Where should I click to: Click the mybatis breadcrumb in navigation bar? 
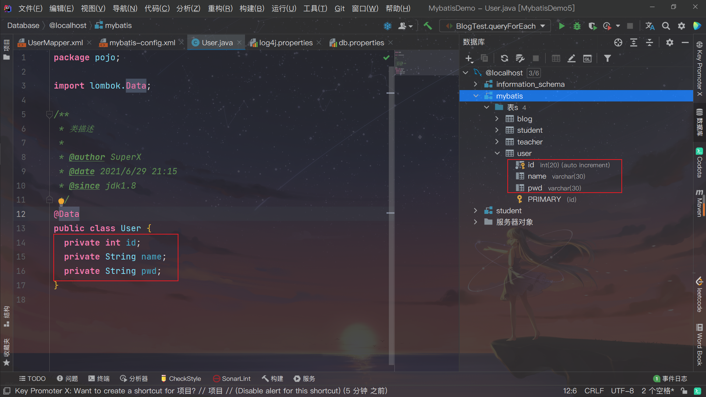113,25
